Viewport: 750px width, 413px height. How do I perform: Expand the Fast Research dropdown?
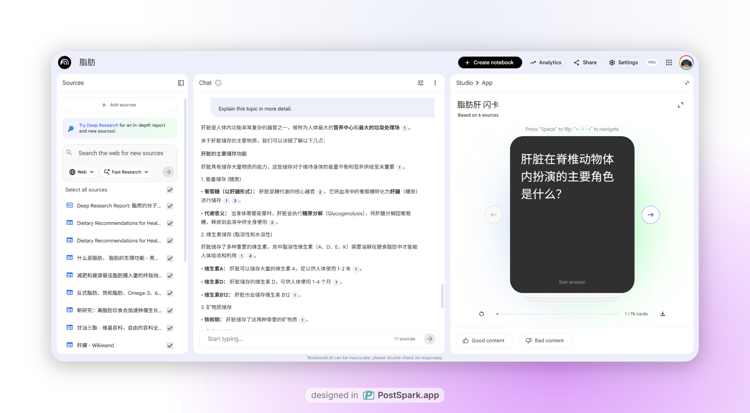(127, 172)
